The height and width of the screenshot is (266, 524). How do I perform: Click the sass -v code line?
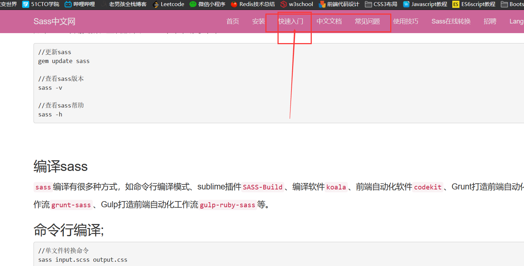50,88
